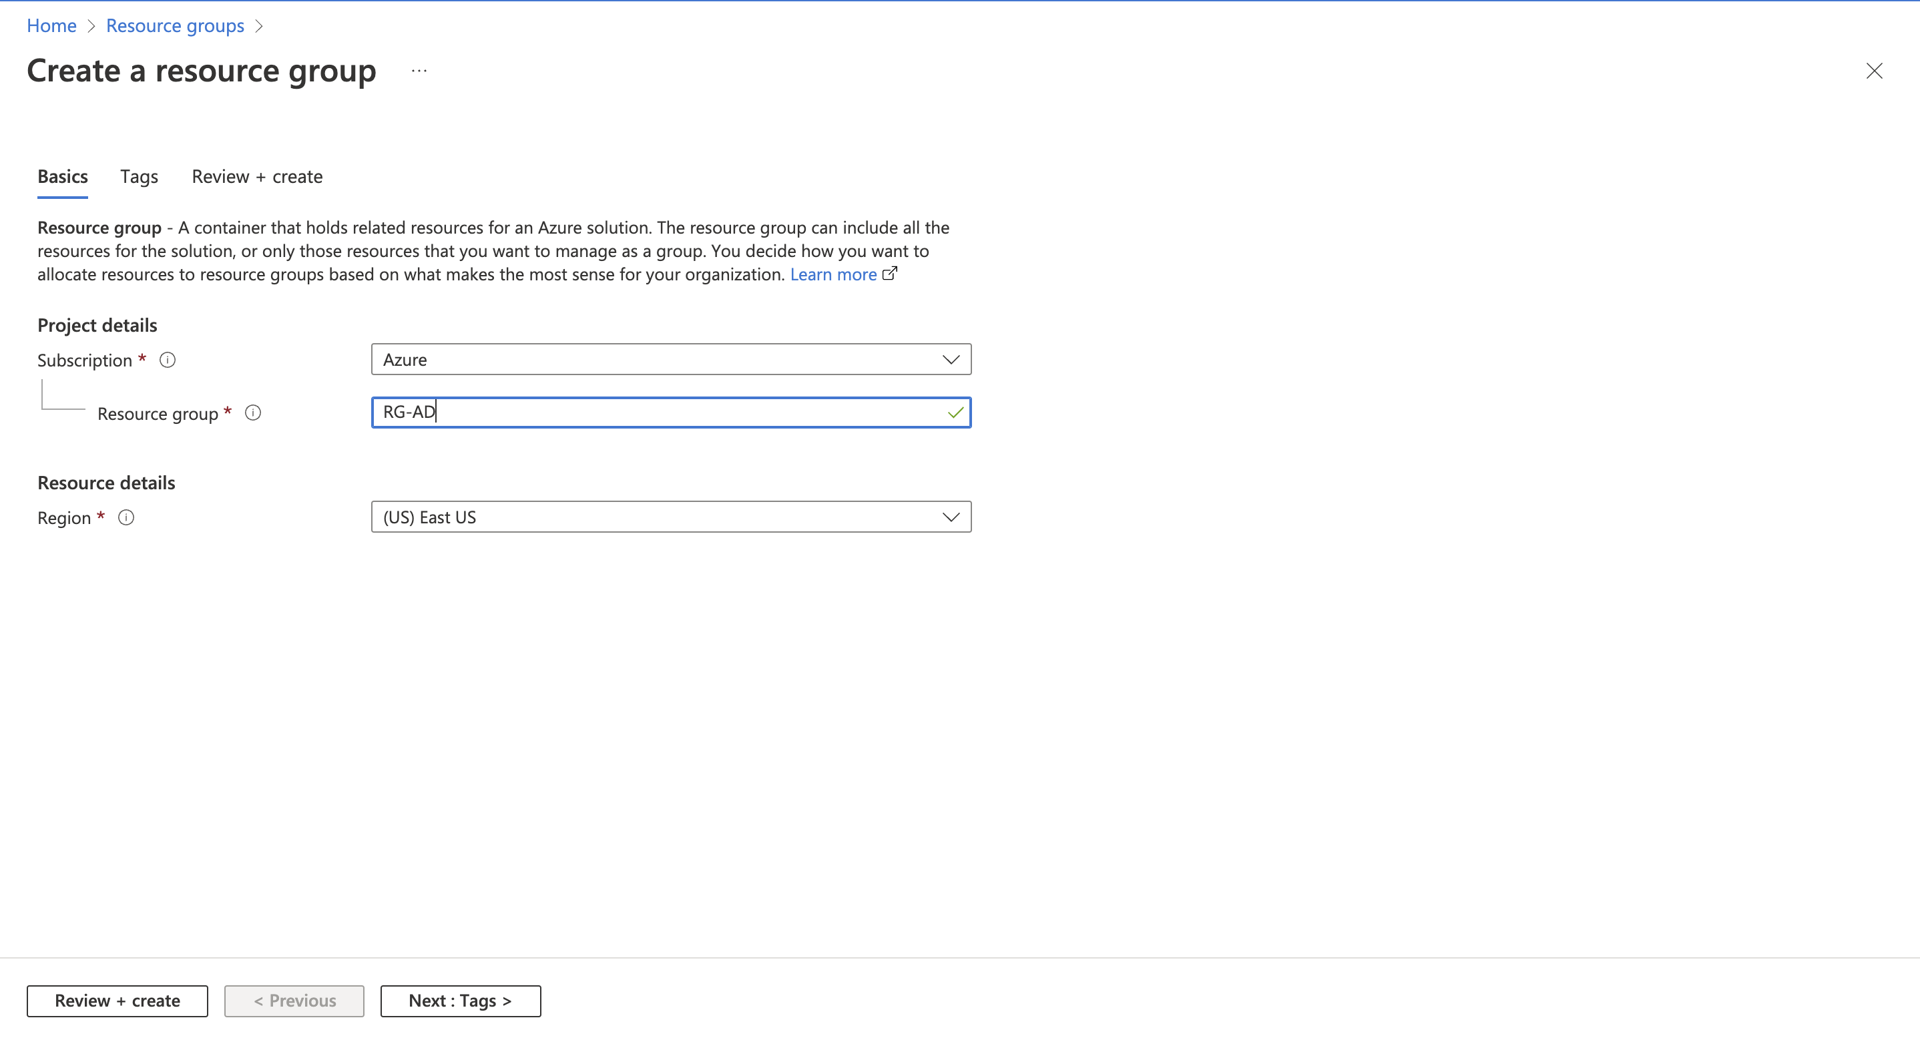This screenshot has width=1920, height=1044.
Task: Click the close X icon top right
Action: [x=1875, y=71]
